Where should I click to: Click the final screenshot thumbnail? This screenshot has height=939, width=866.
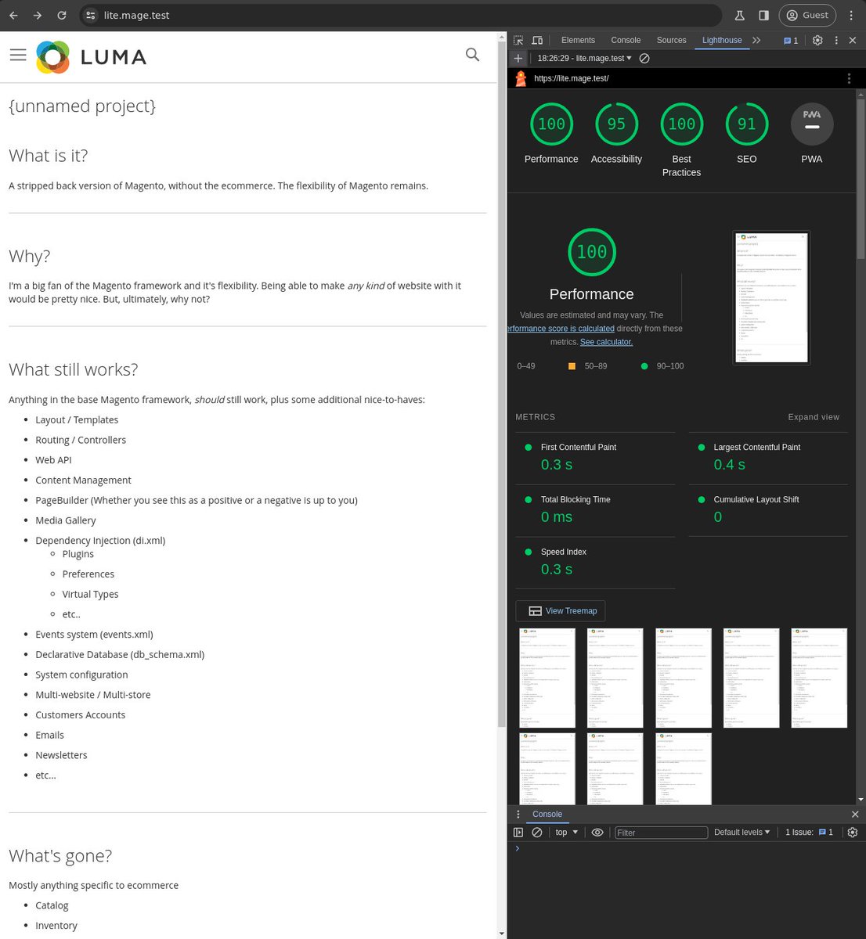(771, 297)
